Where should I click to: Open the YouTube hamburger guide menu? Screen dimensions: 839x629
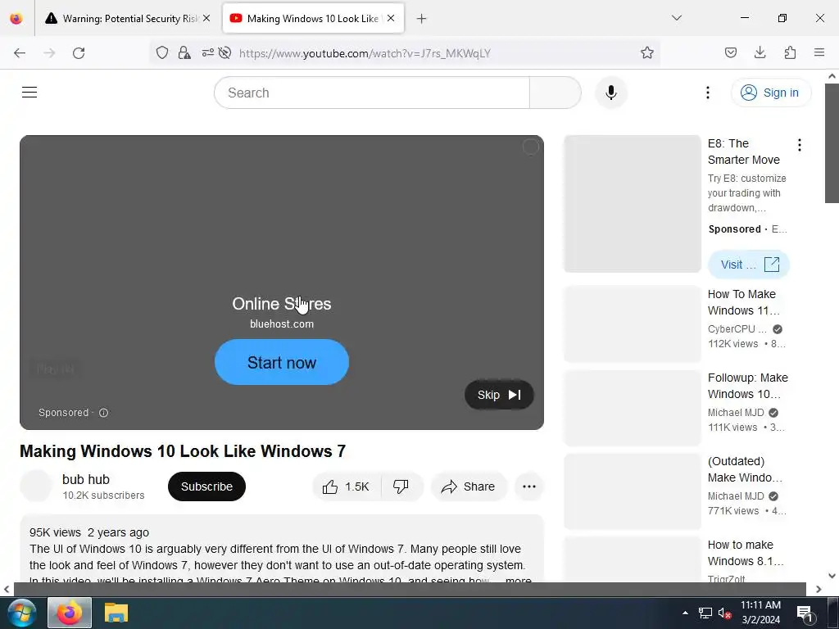click(29, 93)
